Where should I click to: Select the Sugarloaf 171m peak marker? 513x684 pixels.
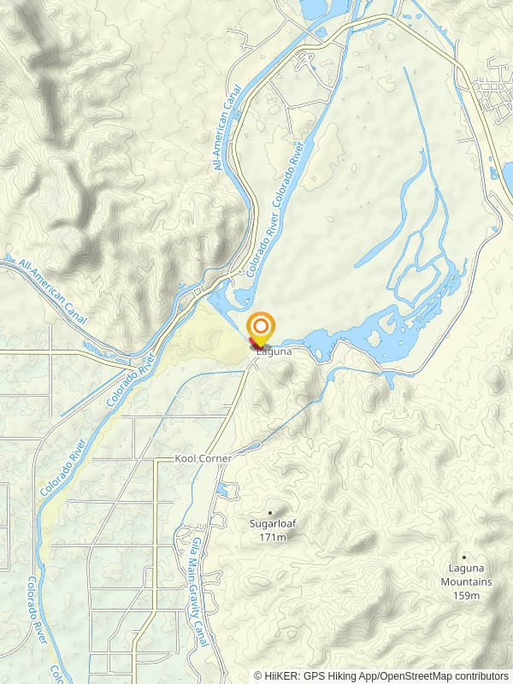pos(270,512)
